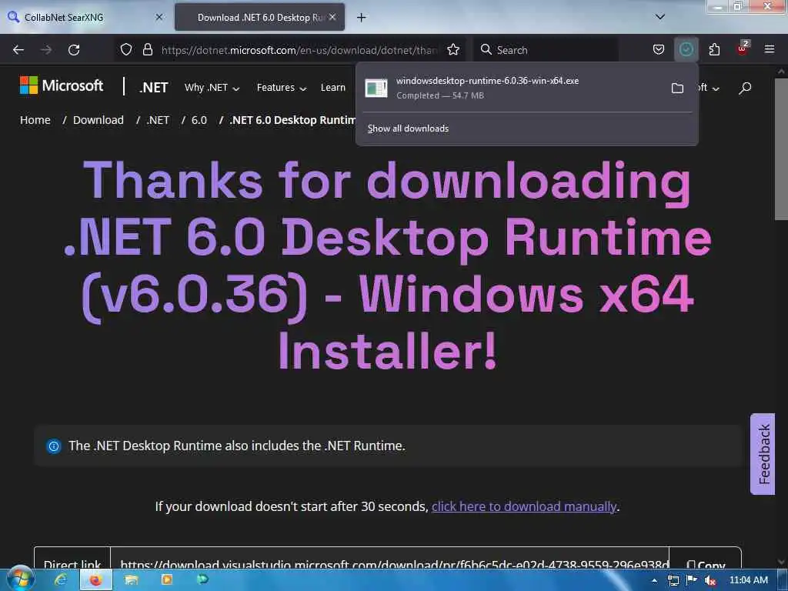Click the taskbar clock 11:04 AM
The height and width of the screenshot is (591, 788).
(748, 580)
